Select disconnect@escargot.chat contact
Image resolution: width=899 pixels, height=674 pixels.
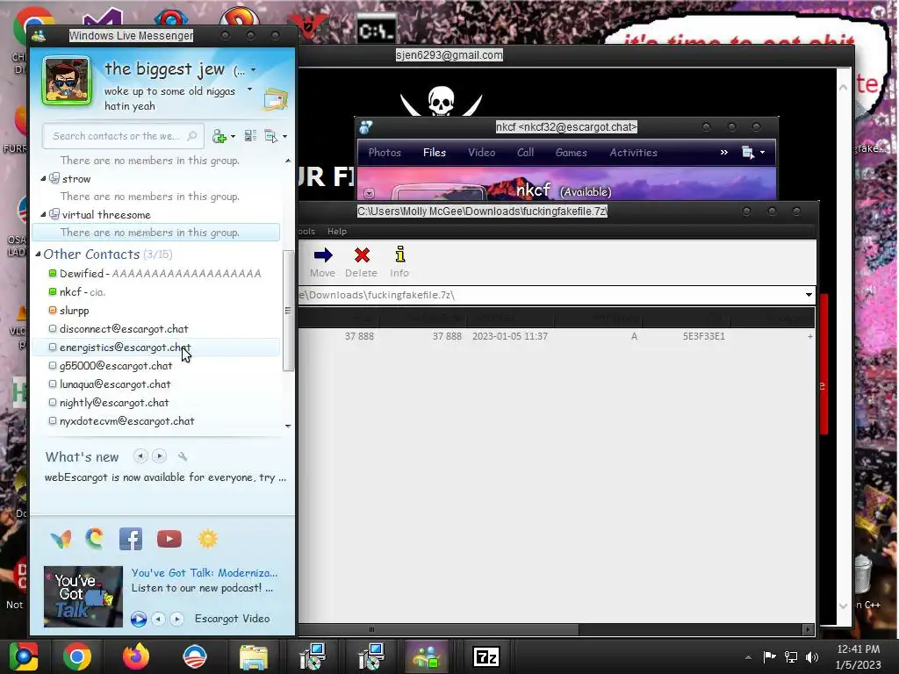[155, 329]
